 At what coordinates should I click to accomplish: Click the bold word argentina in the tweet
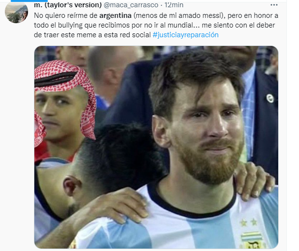pos(115,15)
